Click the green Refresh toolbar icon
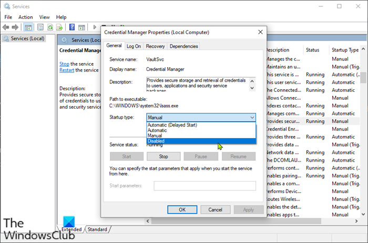Viewport: 368px width, 243px height. [50, 27]
